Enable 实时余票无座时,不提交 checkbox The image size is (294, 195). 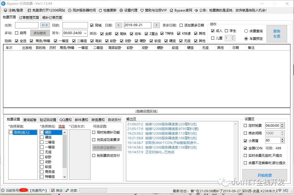[245, 155]
